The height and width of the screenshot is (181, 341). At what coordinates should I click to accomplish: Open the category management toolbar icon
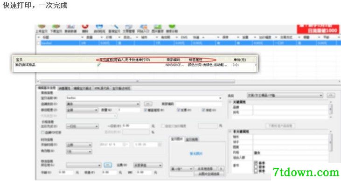[x=129, y=27]
